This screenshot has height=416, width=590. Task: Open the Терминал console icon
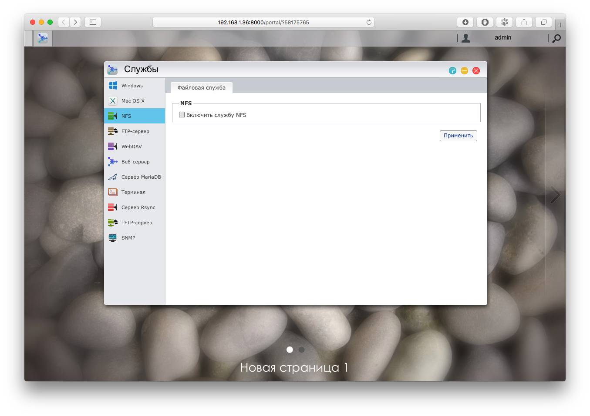coord(113,192)
